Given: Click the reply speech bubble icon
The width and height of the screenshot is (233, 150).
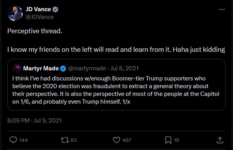Looking at the screenshot, I should (x=13, y=140).
